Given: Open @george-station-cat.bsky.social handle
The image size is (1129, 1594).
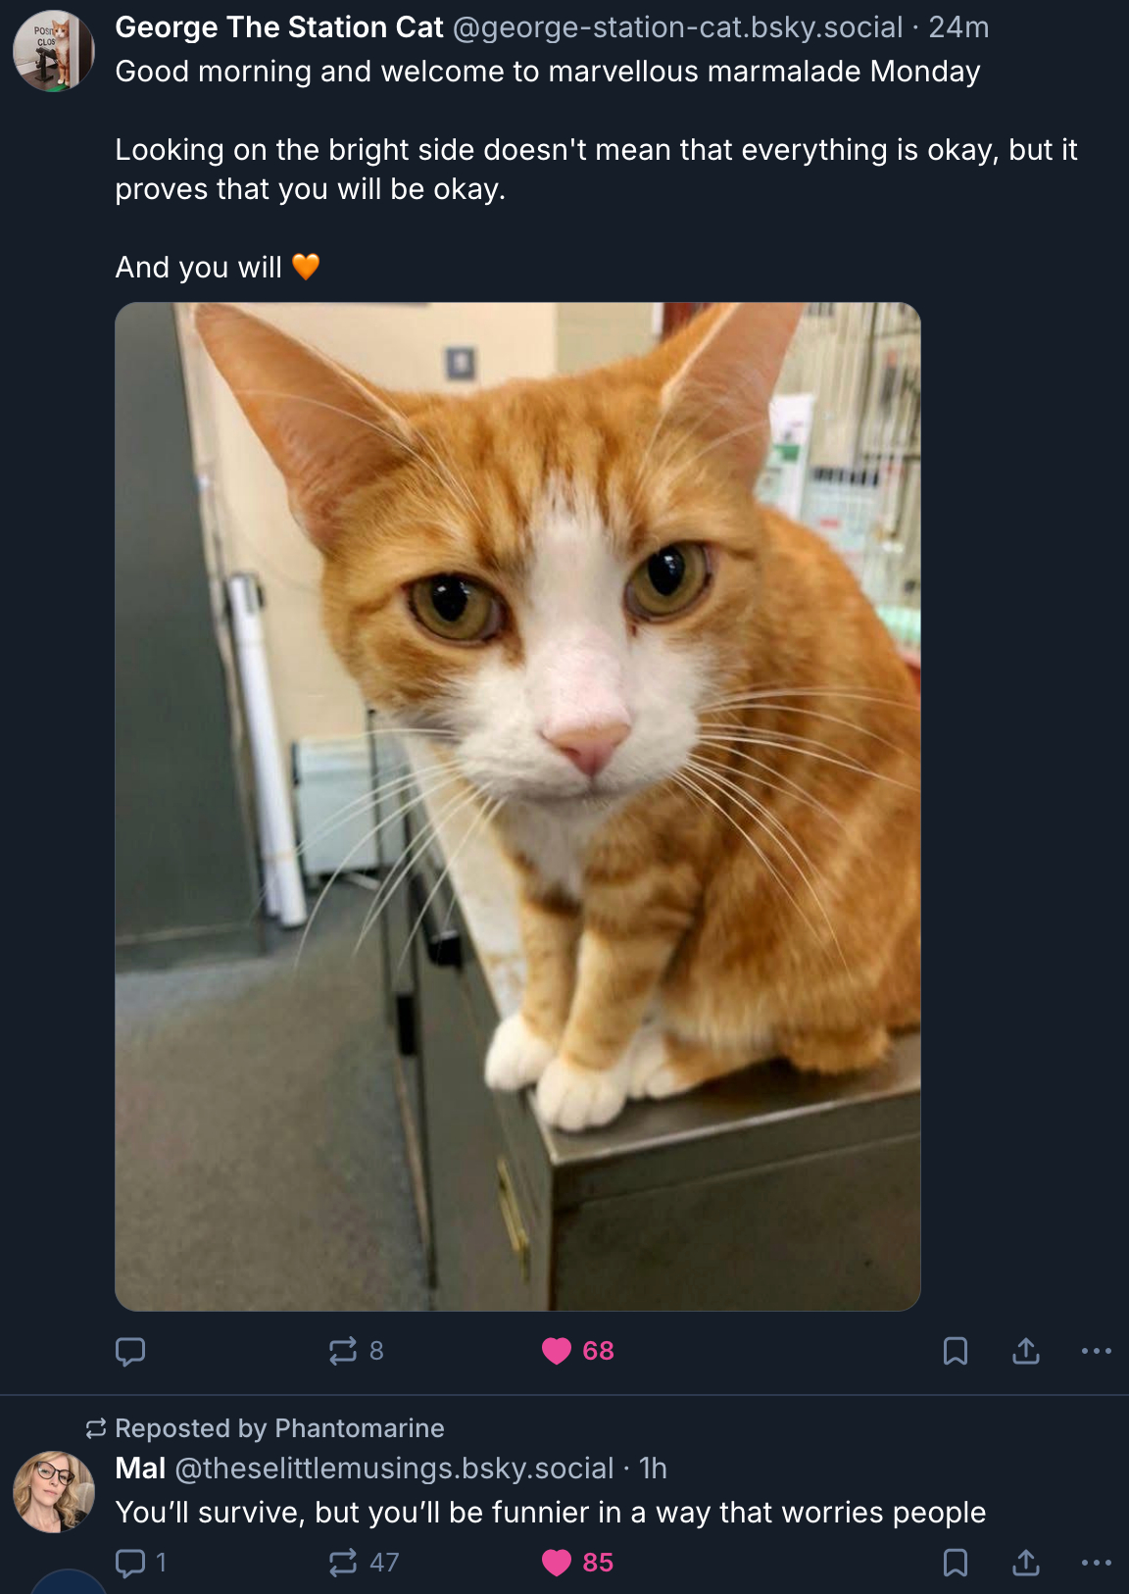Looking at the screenshot, I should [677, 27].
